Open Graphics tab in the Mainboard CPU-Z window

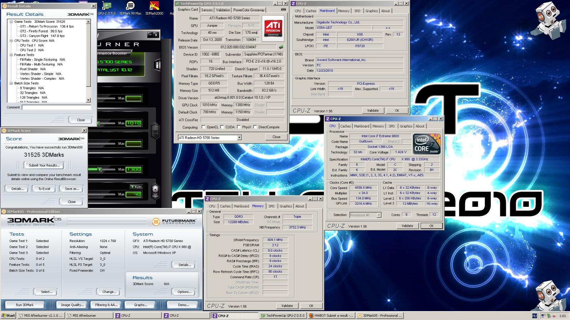(372, 11)
